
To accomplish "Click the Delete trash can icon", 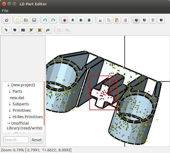I will click(x=125, y=20).
